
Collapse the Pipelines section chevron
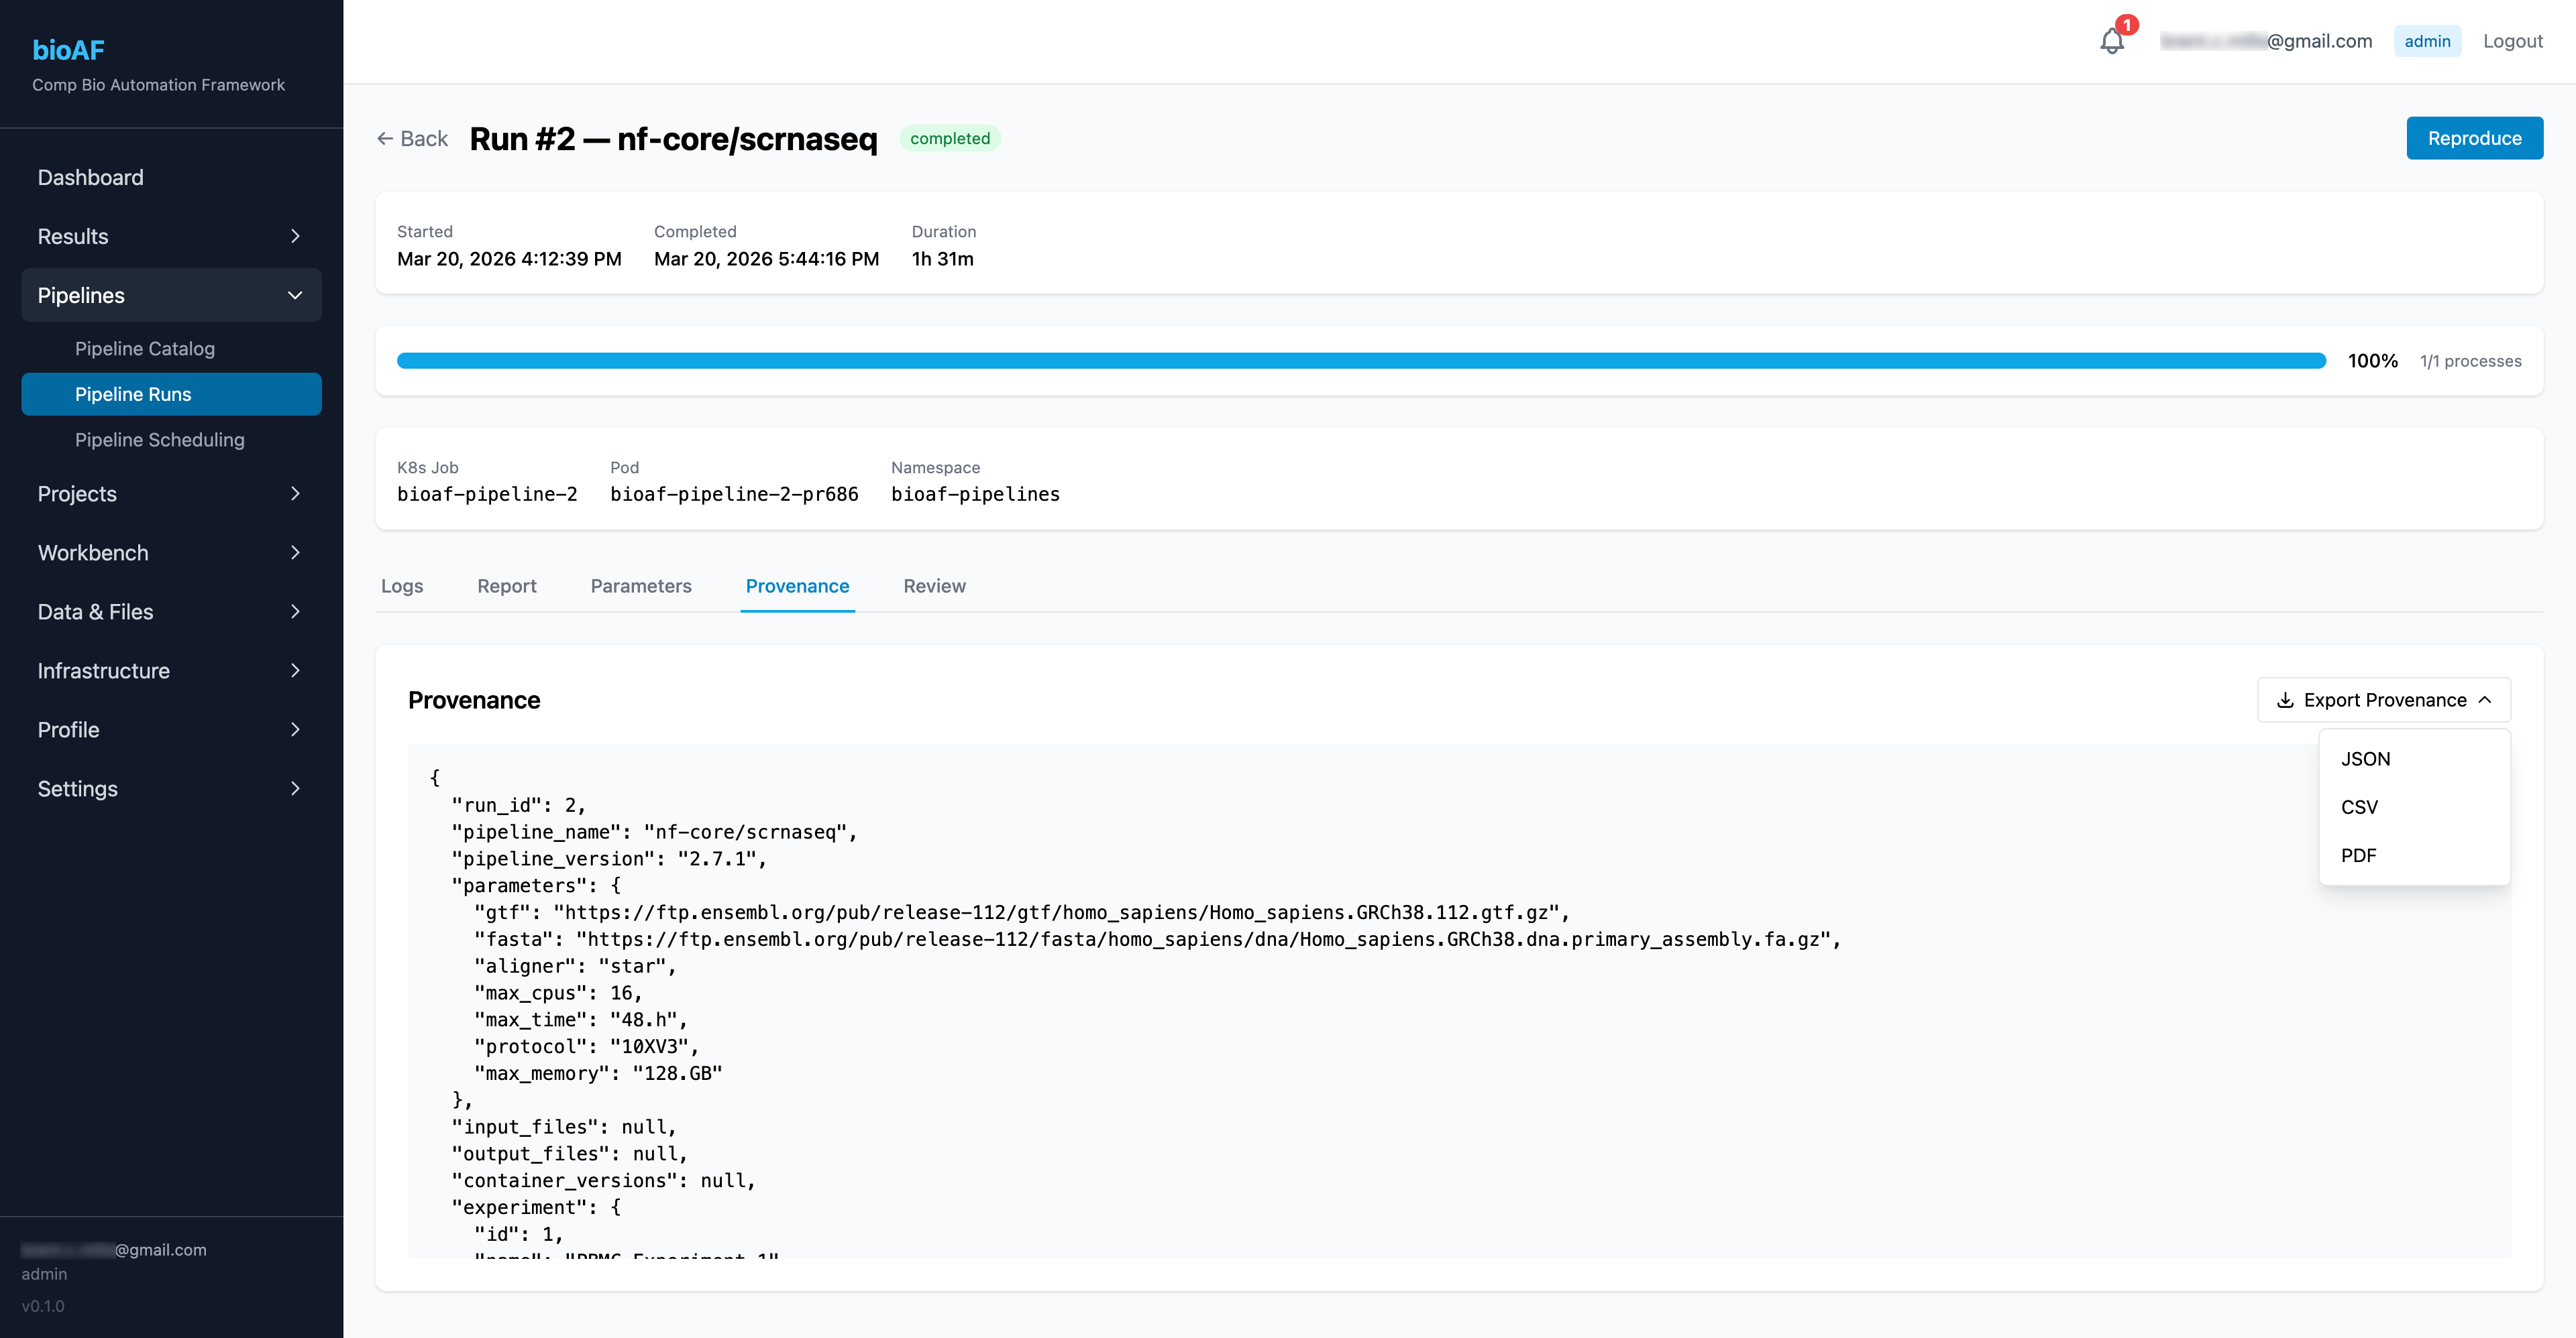pyautogui.click(x=295, y=296)
